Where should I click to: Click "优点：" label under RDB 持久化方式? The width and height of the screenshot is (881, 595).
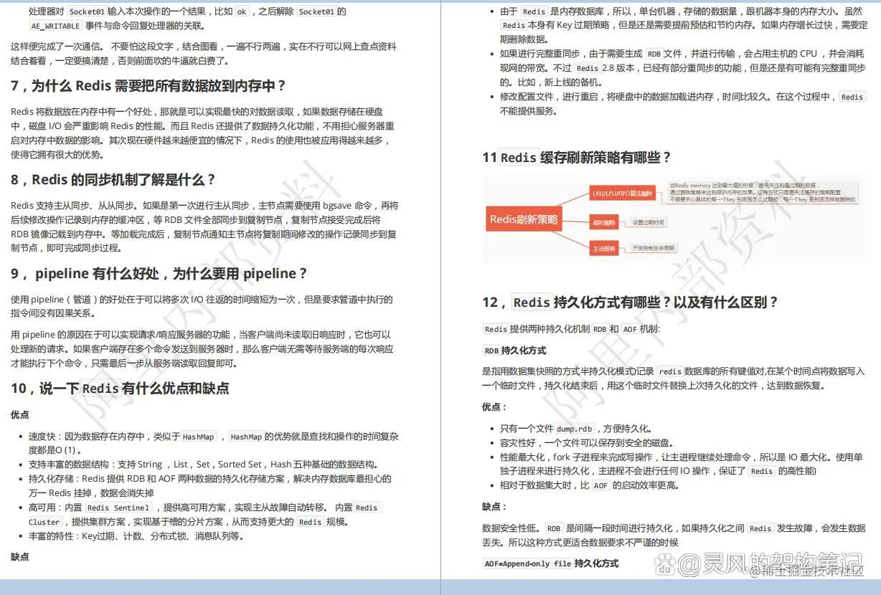point(494,407)
